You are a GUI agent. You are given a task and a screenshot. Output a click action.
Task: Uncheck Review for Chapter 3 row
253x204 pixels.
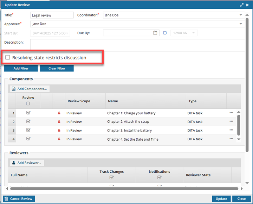28,130
